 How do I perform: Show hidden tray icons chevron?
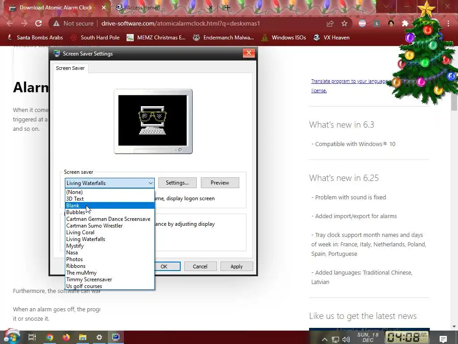click(x=325, y=340)
